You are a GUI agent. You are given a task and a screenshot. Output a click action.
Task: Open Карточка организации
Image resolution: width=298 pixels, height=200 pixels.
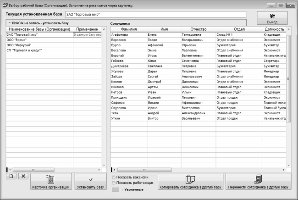pos(50,182)
